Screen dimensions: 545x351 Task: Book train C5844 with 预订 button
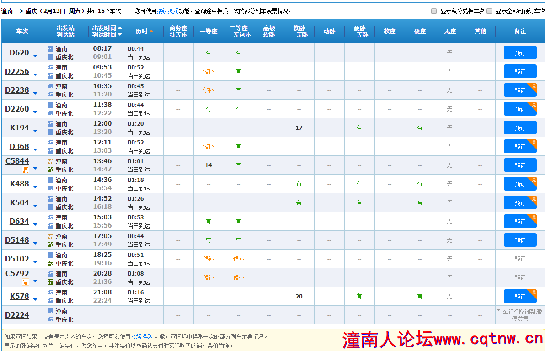pos(520,165)
